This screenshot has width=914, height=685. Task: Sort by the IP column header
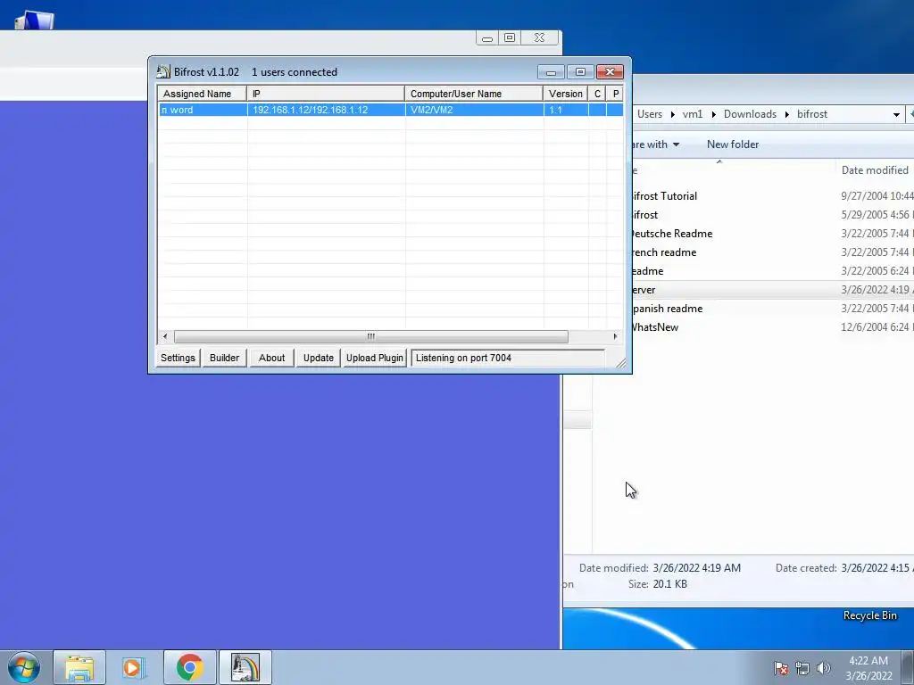[x=325, y=94]
